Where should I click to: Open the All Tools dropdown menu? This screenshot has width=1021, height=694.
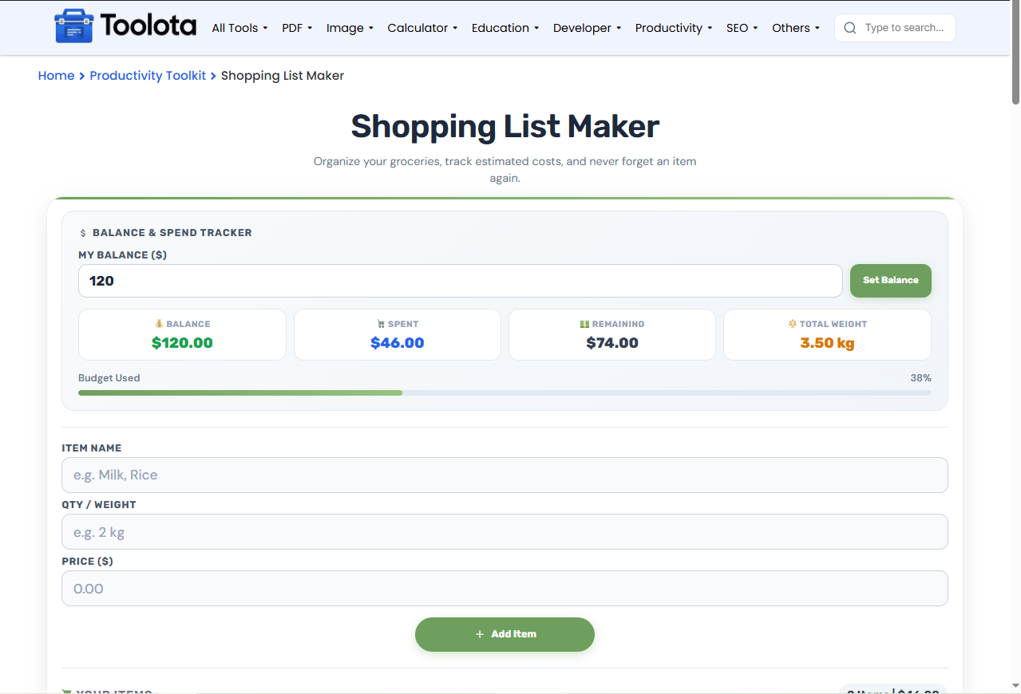[239, 28]
